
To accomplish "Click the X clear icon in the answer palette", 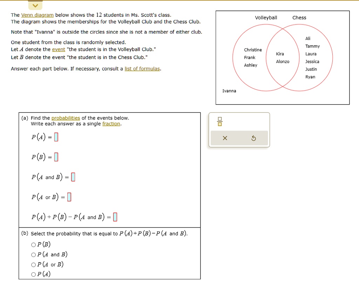I will coord(226,138).
